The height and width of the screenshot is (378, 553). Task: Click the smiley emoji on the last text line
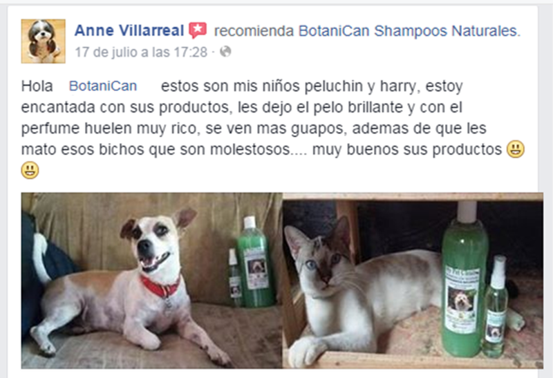30,170
